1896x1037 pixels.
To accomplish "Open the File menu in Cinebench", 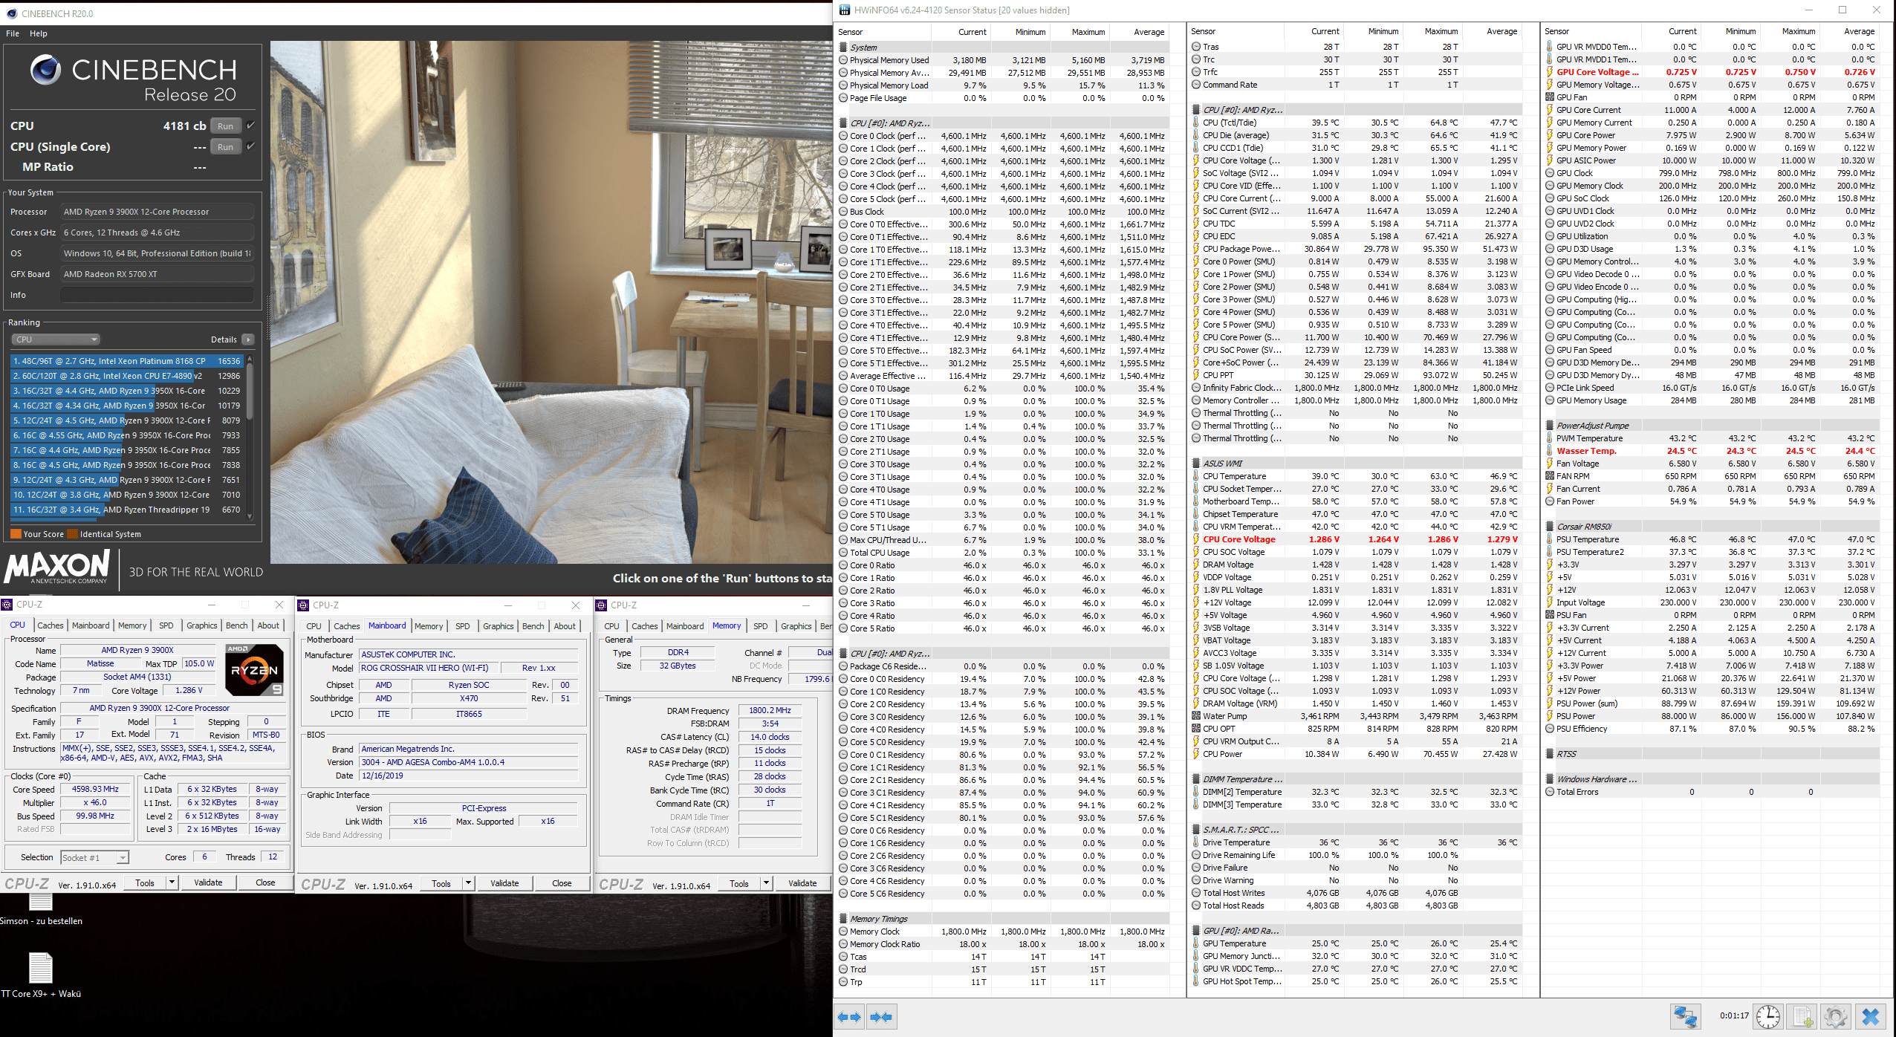I will (13, 33).
